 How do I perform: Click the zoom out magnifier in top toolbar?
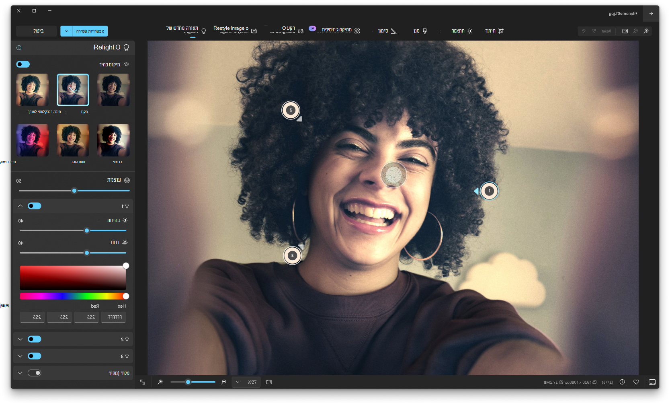(x=635, y=31)
